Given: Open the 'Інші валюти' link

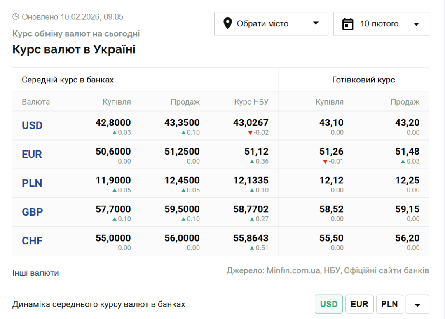Looking at the screenshot, I should pos(35,273).
